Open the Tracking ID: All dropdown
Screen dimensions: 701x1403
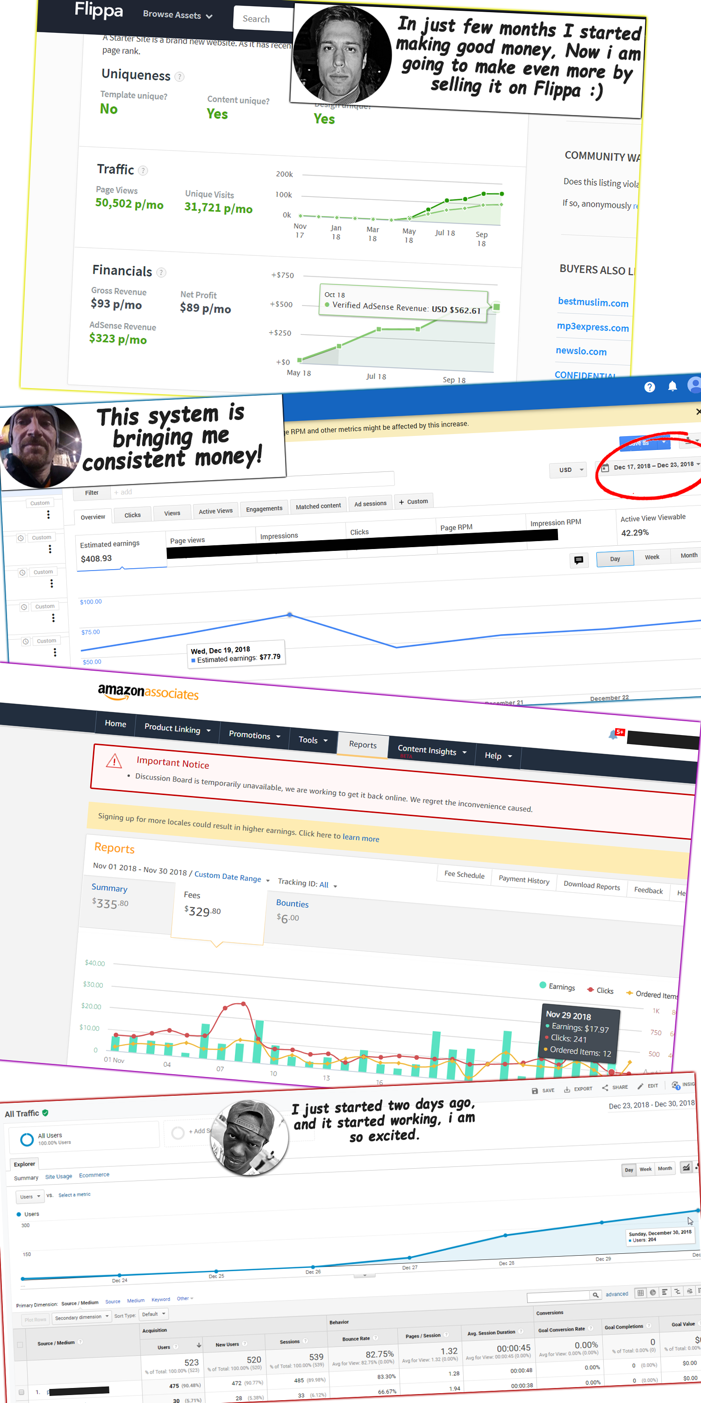pos(307,883)
